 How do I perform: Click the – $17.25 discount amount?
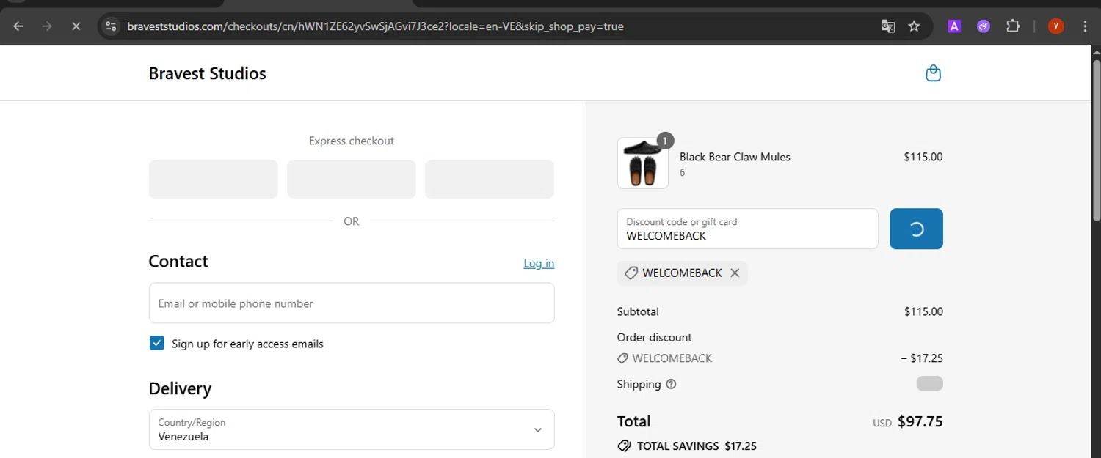(922, 358)
